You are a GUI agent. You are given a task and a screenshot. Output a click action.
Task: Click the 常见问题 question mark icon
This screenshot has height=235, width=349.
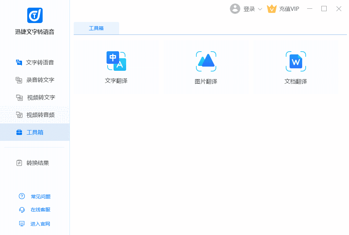[x=22, y=196]
